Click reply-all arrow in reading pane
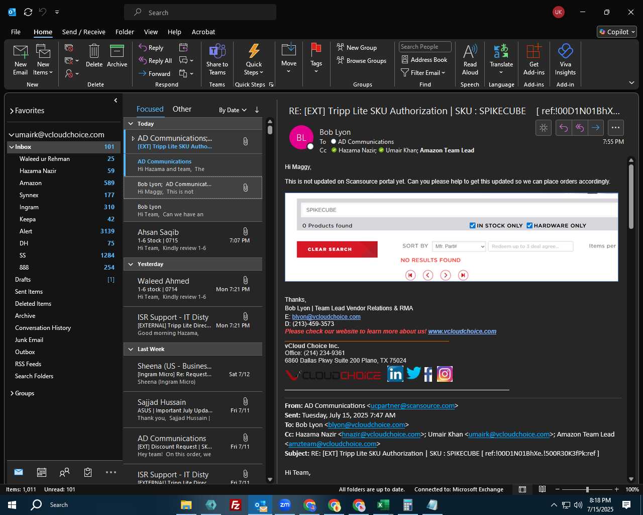The width and height of the screenshot is (643, 515). coord(580,128)
